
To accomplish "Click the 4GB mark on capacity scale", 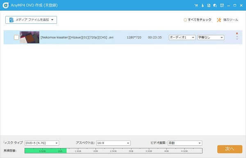I will coord(166,151).
